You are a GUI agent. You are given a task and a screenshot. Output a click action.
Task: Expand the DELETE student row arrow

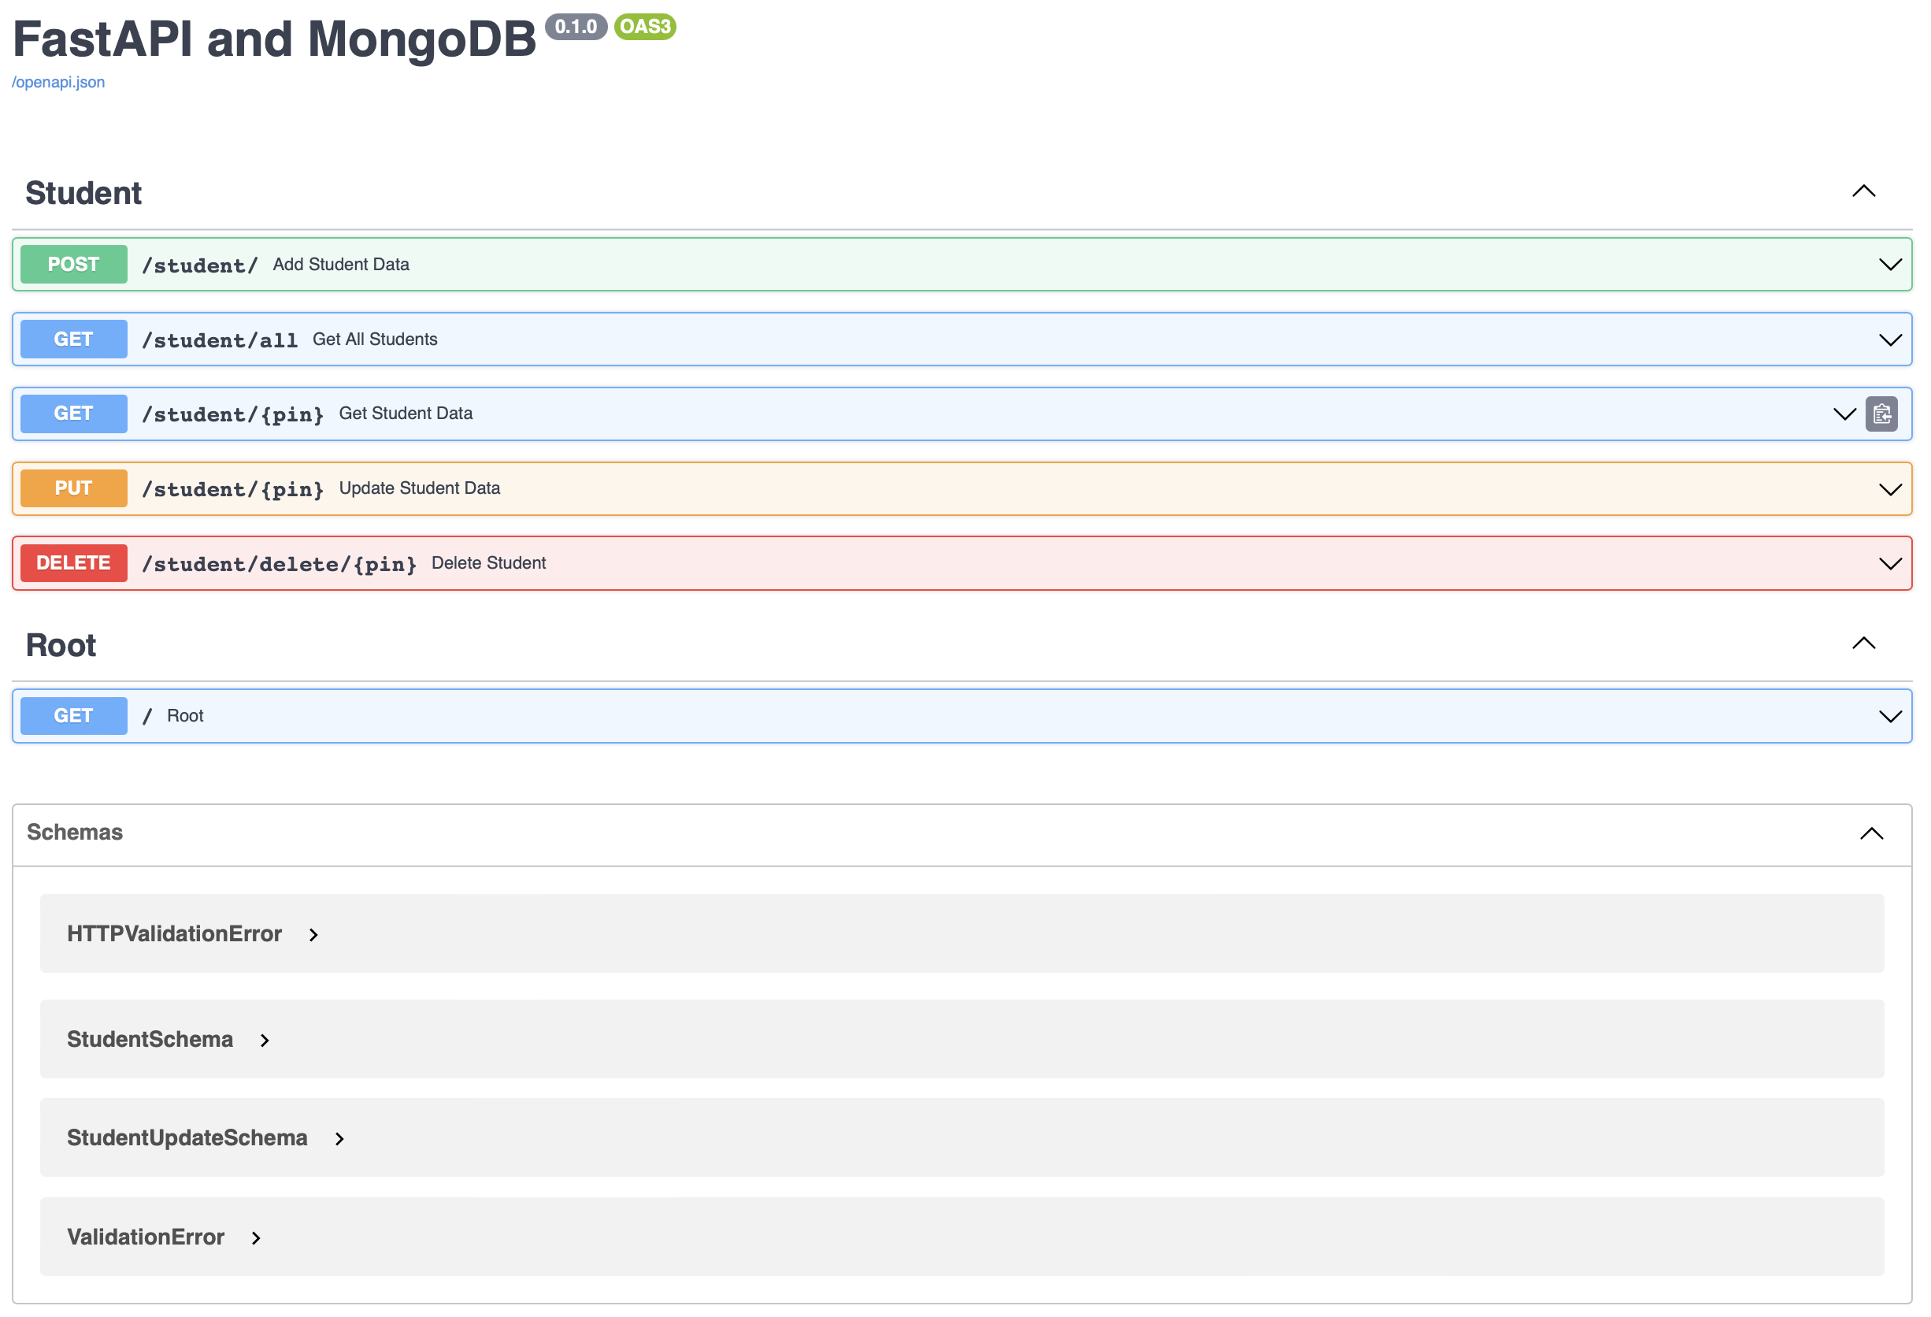tap(1890, 563)
